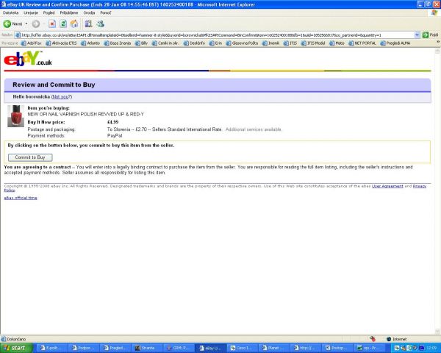This screenshot has width=441, height=353.
Task: Click the green Back arrow button
Action: point(7,24)
